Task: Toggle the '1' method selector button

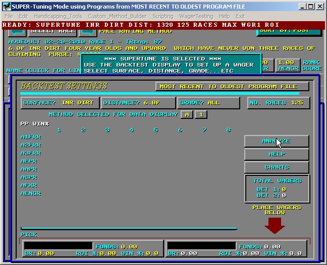Action: pyautogui.click(x=200, y=114)
